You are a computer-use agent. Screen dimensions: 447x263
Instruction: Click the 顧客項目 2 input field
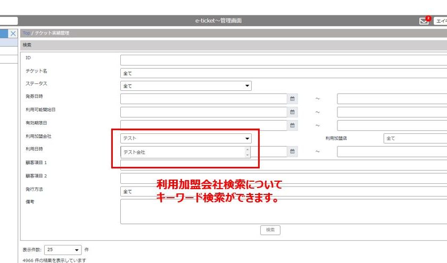(x=283, y=179)
